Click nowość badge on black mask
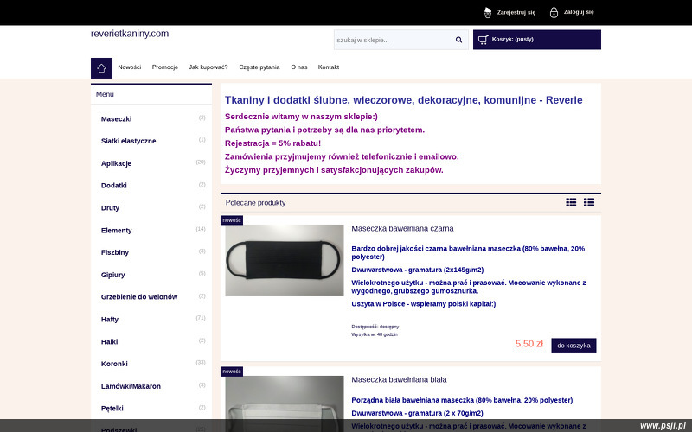This screenshot has width=692, height=432. tap(232, 220)
